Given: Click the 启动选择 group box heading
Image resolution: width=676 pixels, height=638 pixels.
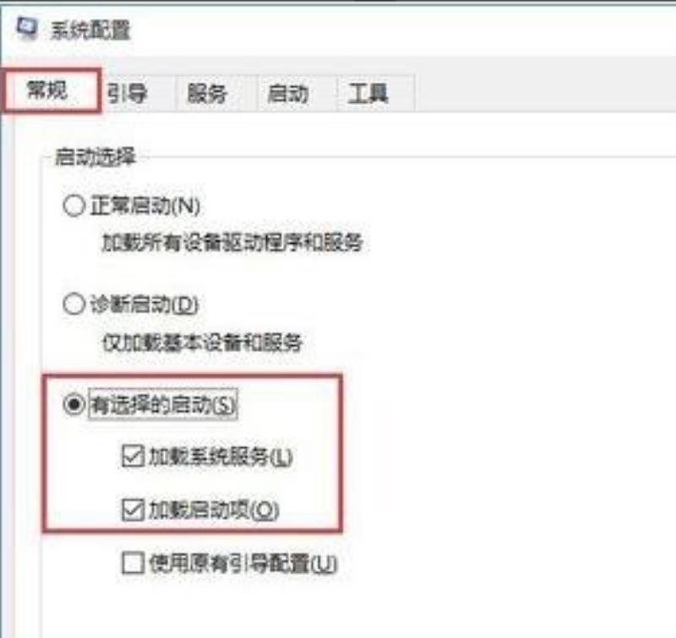Looking at the screenshot, I should [x=95, y=156].
